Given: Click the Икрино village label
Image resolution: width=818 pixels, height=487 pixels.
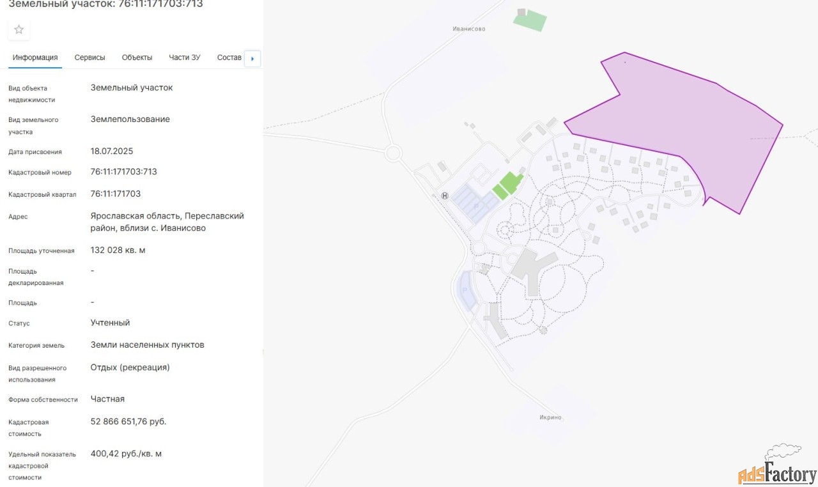Looking at the screenshot, I should (550, 417).
